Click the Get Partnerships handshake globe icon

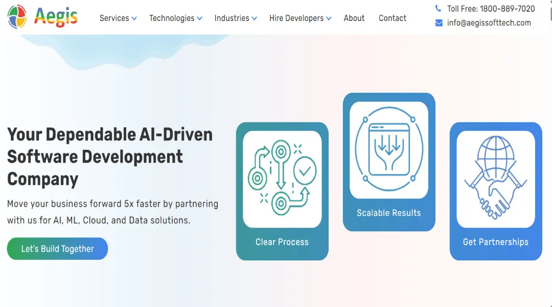coord(495,179)
